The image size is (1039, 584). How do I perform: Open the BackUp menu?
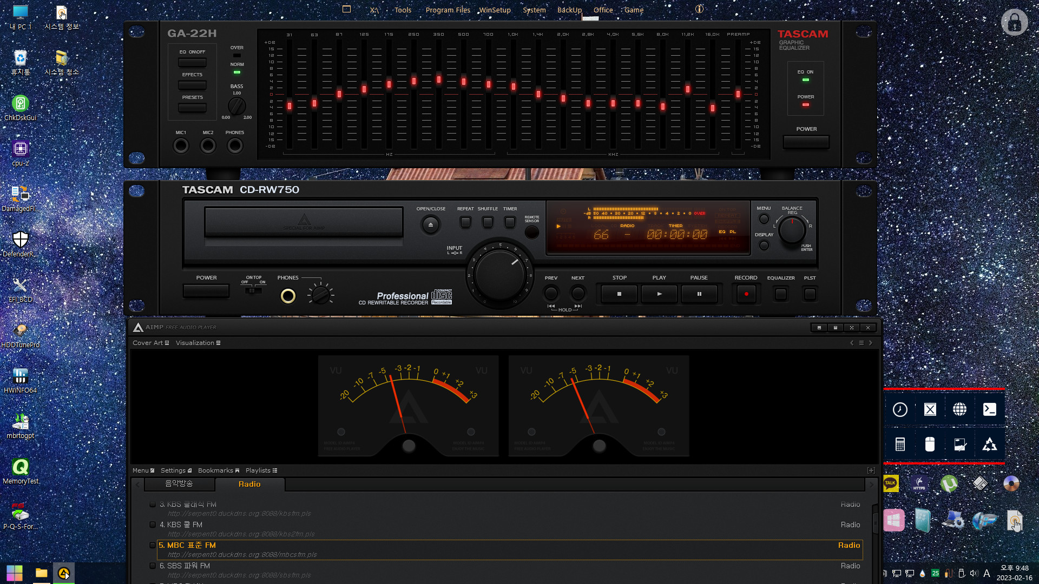pyautogui.click(x=569, y=10)
